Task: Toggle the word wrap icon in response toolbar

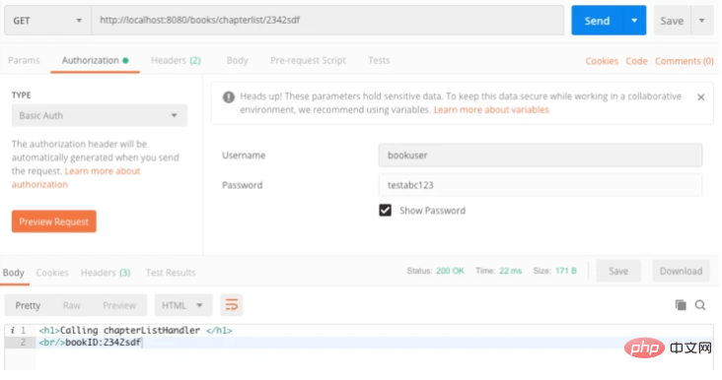Action: pos(231,305)
